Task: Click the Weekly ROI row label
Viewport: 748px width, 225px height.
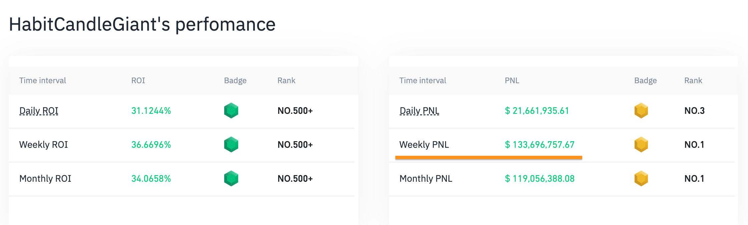Action: [x=43, y=144]
